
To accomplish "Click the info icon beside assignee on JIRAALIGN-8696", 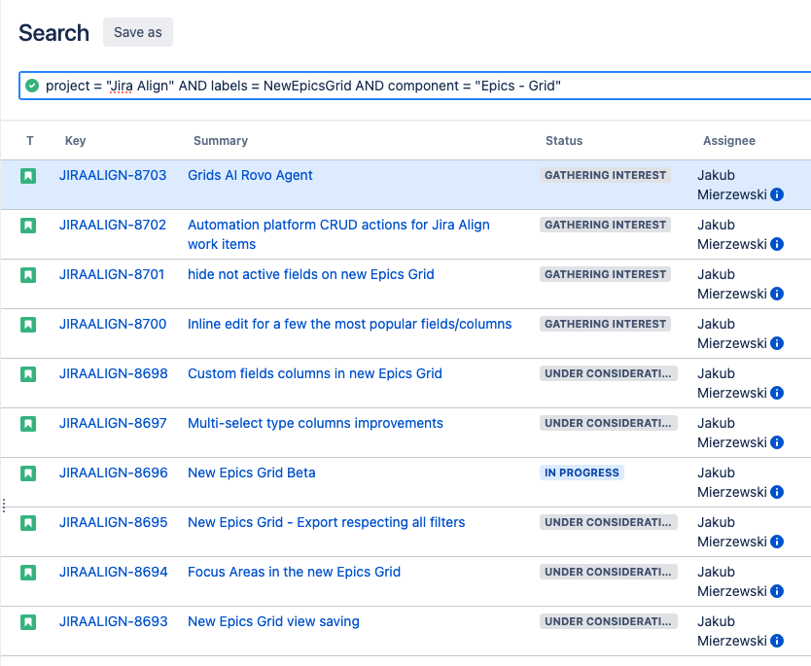I will [x=777, y=492].
